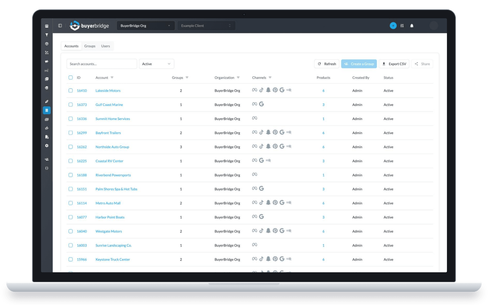Export the accounts as CSV
This screenshot has width=488, height=305.
(x=394, y=64)
